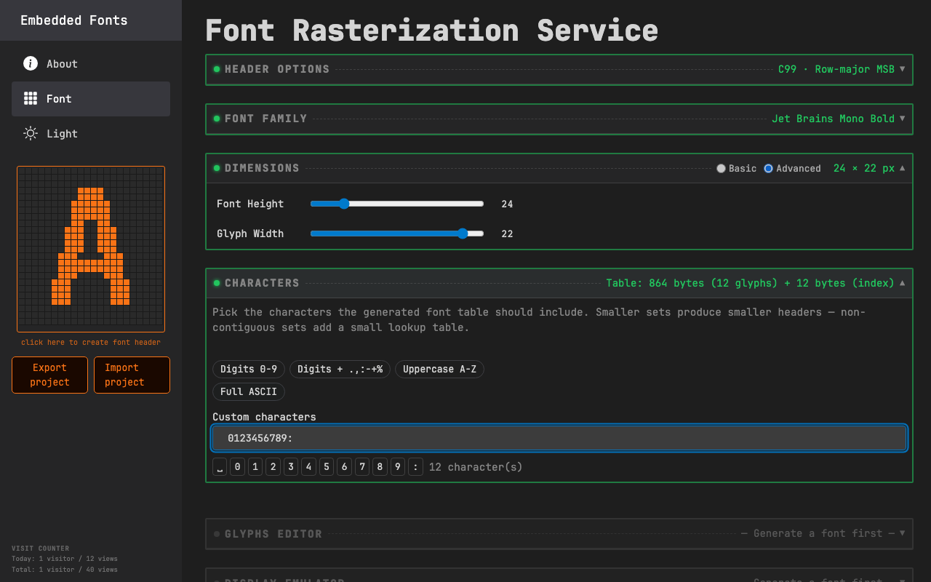Click the Visit Counter label

coord(41,549)
